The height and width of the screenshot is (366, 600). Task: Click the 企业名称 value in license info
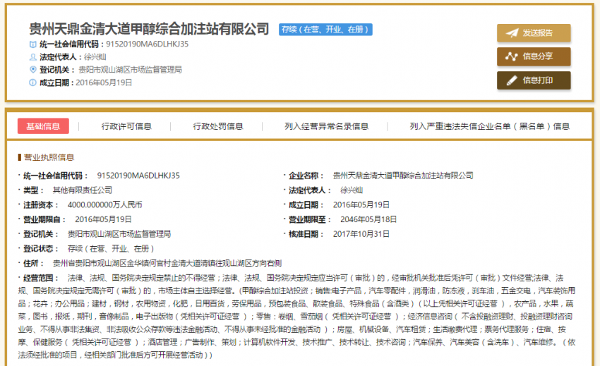(x=403, y=176)
